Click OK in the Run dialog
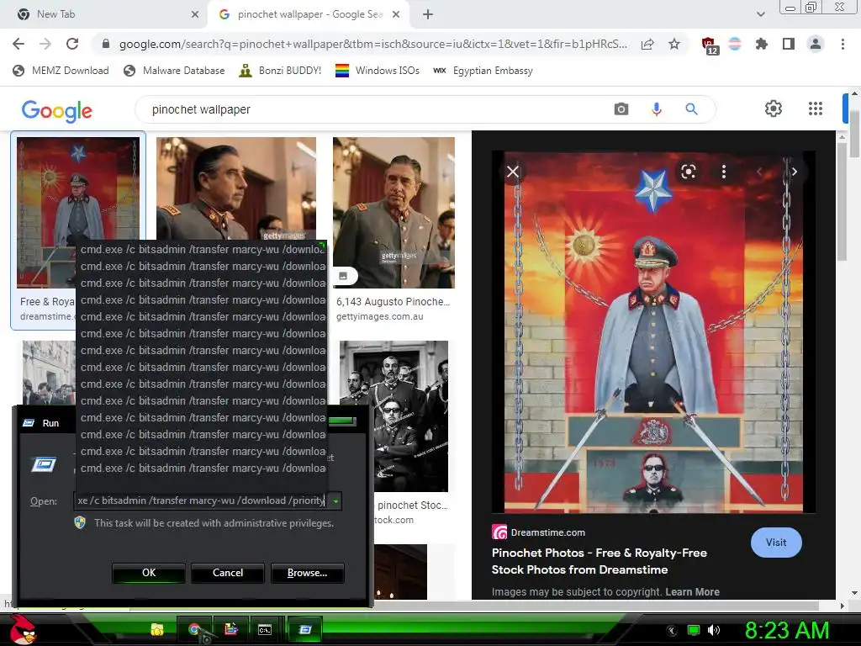The image size is (861, 646). [x=149, y=572]
